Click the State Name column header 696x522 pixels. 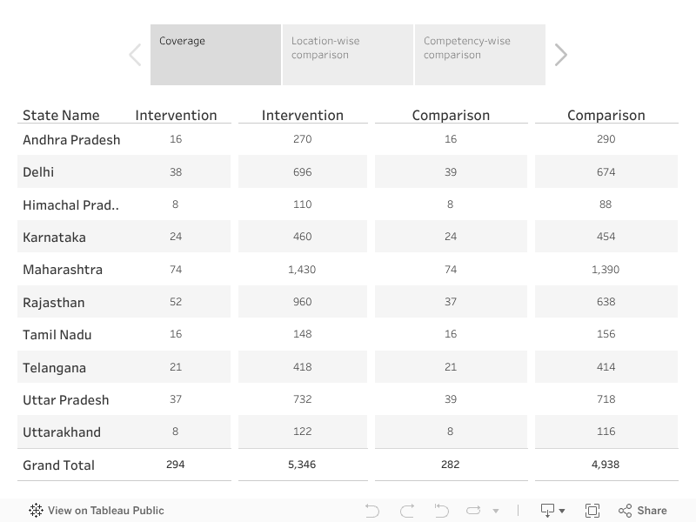[x=61, y=115]
